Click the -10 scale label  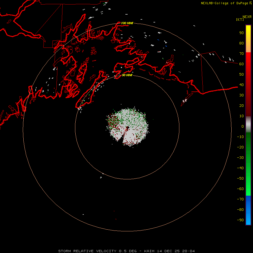coord(240,137)
